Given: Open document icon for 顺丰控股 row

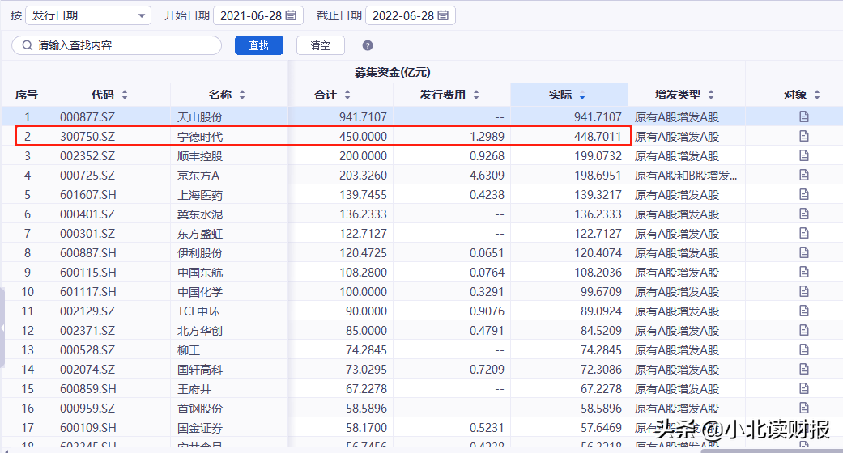Looking at the screenshot, I should click(804, 155).
